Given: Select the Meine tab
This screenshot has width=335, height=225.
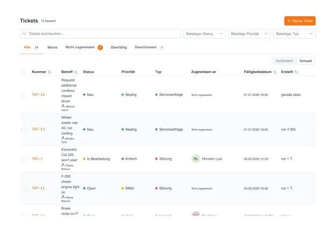Looking at the screenshot, I should (x=53, y=47).
